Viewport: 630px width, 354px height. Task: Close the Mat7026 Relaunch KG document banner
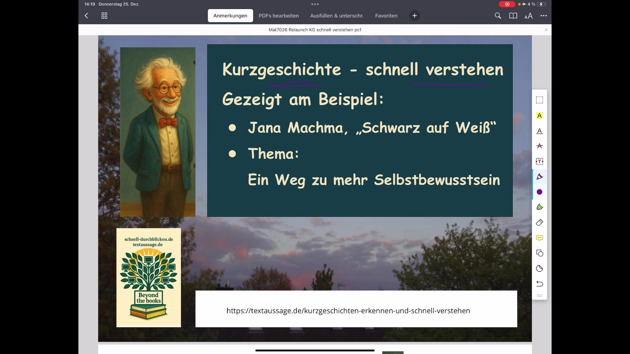coord(546,29)
